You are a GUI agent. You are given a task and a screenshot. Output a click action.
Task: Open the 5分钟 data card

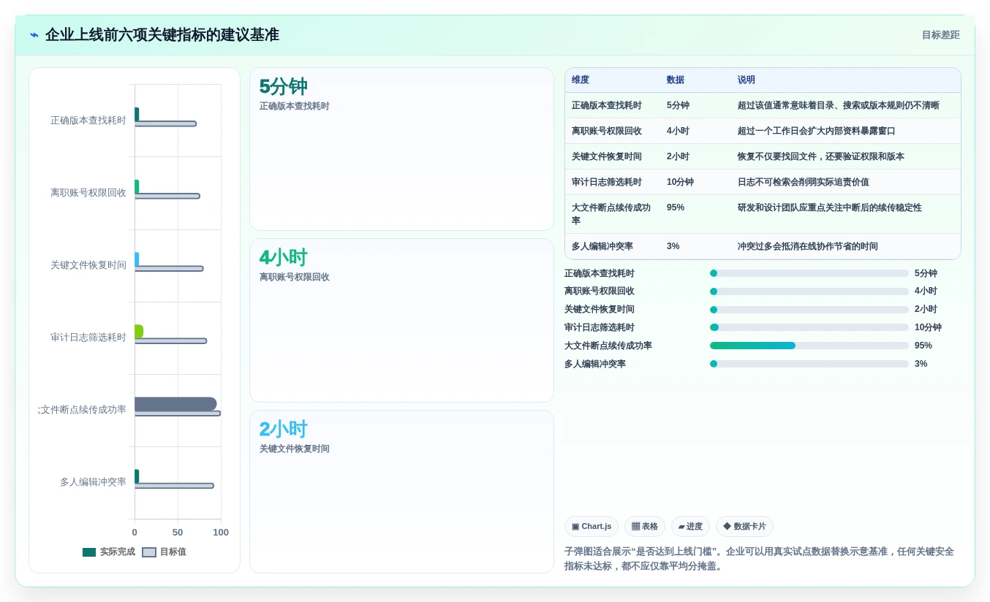(x=401, y=149)
